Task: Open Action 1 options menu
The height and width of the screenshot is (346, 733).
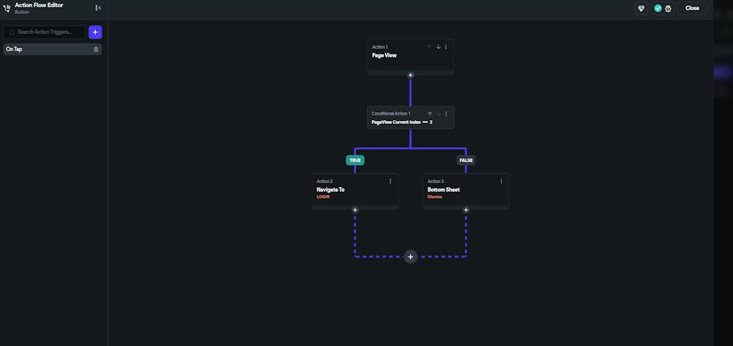Action: 446,47
